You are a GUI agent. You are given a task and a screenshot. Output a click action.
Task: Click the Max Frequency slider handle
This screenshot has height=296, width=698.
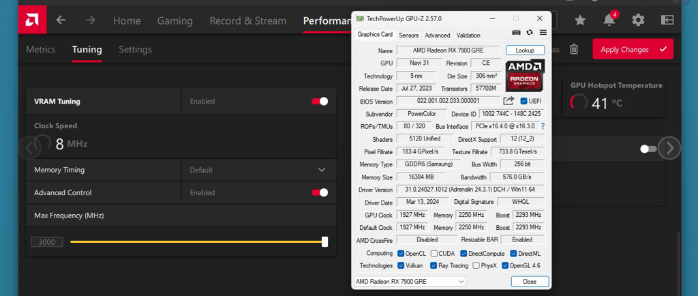click(x=325, y=241)
